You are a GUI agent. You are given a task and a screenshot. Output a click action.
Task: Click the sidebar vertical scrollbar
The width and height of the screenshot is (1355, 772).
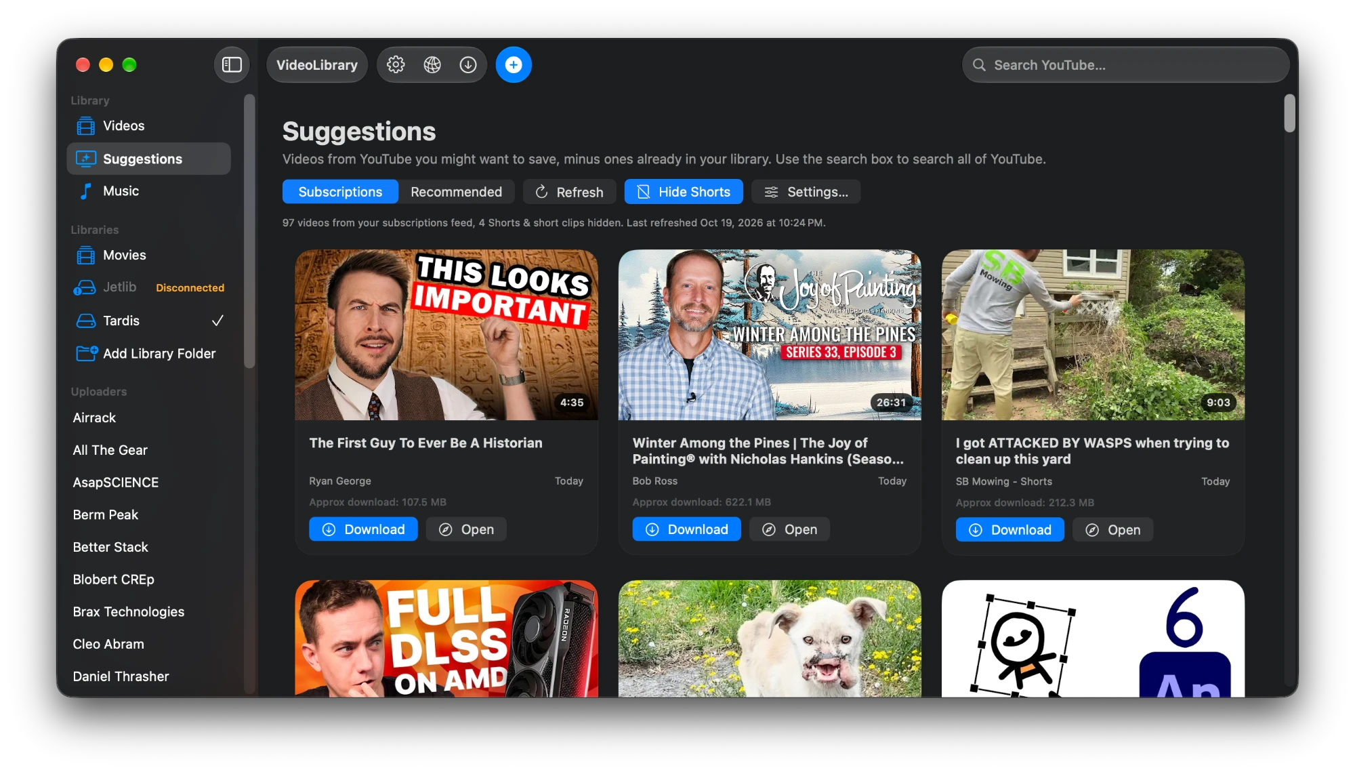(x=249, y=230)
